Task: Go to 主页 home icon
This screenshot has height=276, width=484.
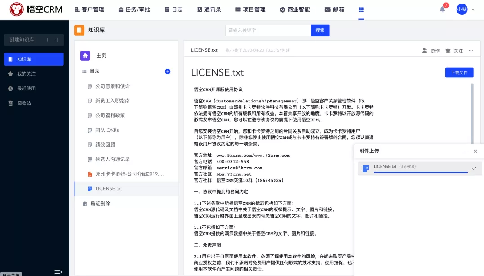Action: point(85,56)
